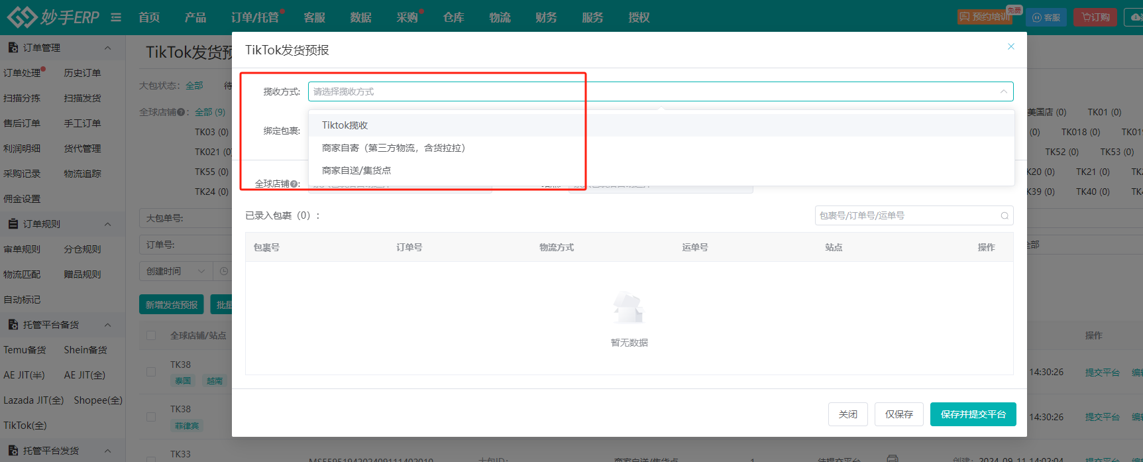
Task: Focus the 订单号 filter input field
Action: point(186,245)
